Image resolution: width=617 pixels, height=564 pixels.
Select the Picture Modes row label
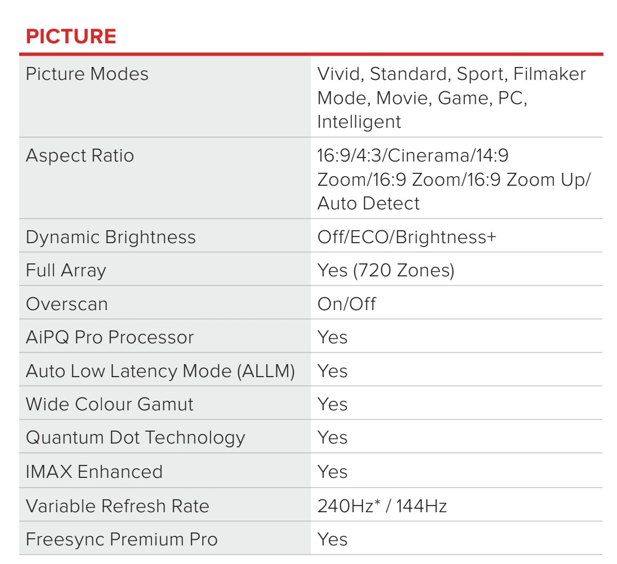[87, 74]
